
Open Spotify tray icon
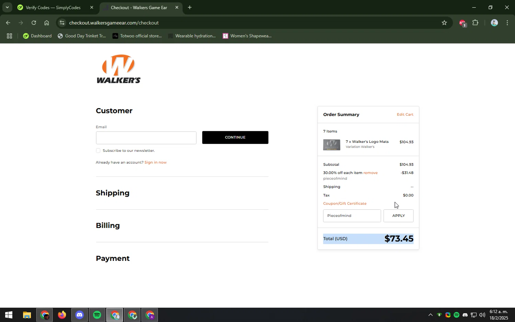coord(456,315)
